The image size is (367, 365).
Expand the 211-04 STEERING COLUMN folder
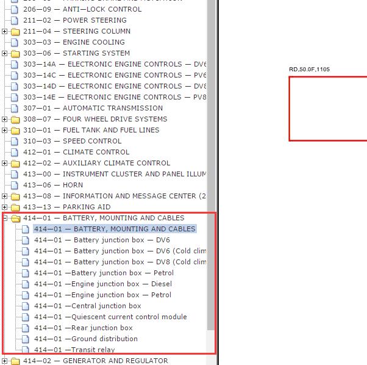[4, 31]
